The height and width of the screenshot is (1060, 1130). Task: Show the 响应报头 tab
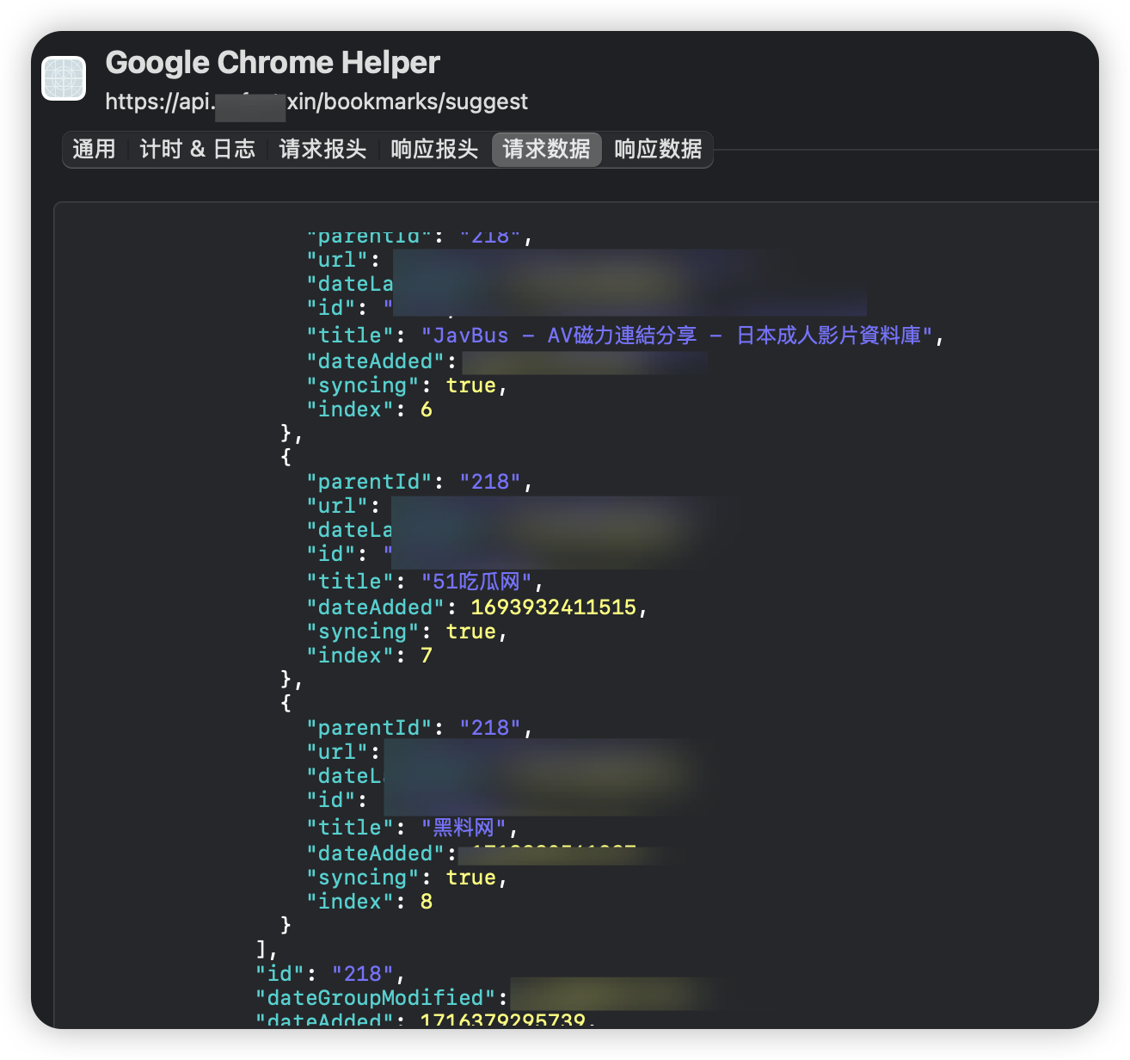click(434, 150)
